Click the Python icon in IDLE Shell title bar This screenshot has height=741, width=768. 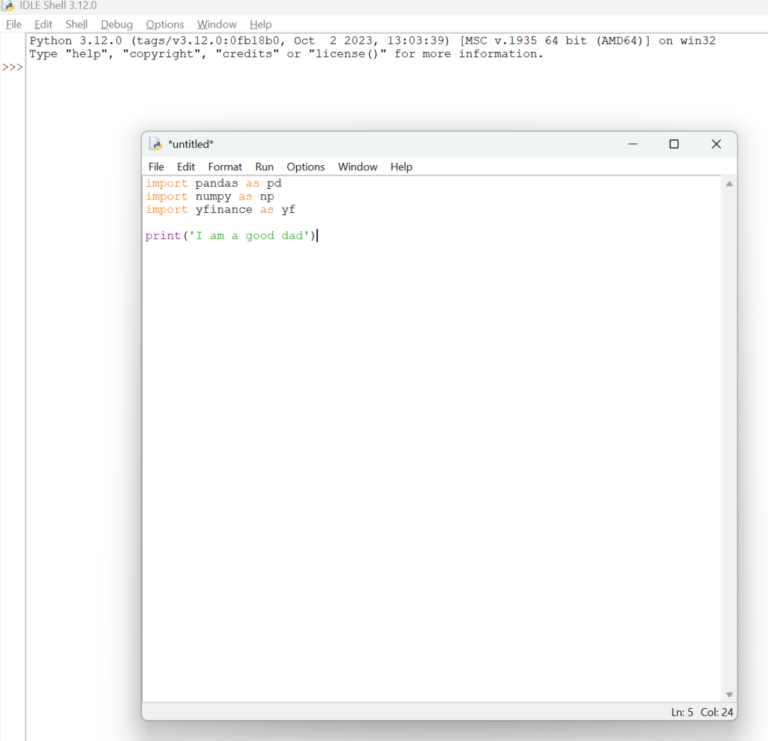8,6
